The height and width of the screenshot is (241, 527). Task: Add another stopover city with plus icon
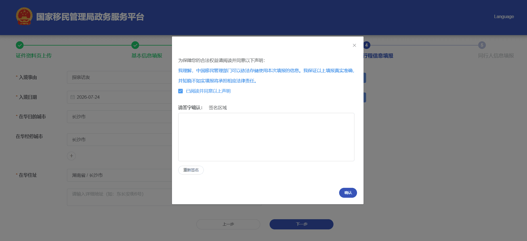[x=71, y=156]
